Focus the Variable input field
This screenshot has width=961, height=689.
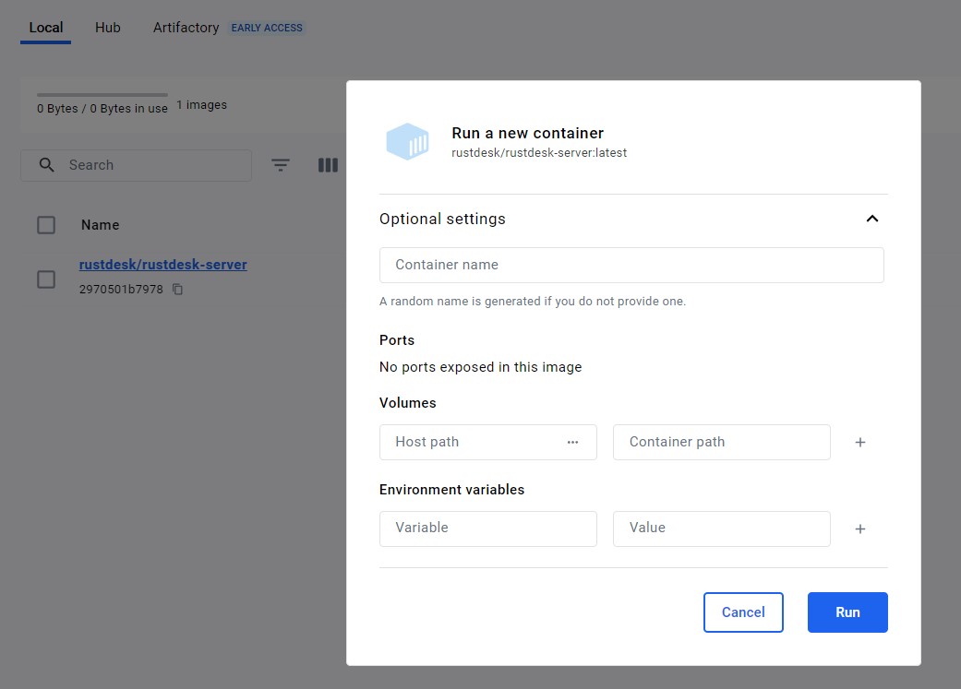(487, 529)
